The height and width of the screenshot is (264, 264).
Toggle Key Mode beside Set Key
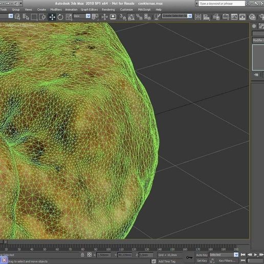point(212,261)
